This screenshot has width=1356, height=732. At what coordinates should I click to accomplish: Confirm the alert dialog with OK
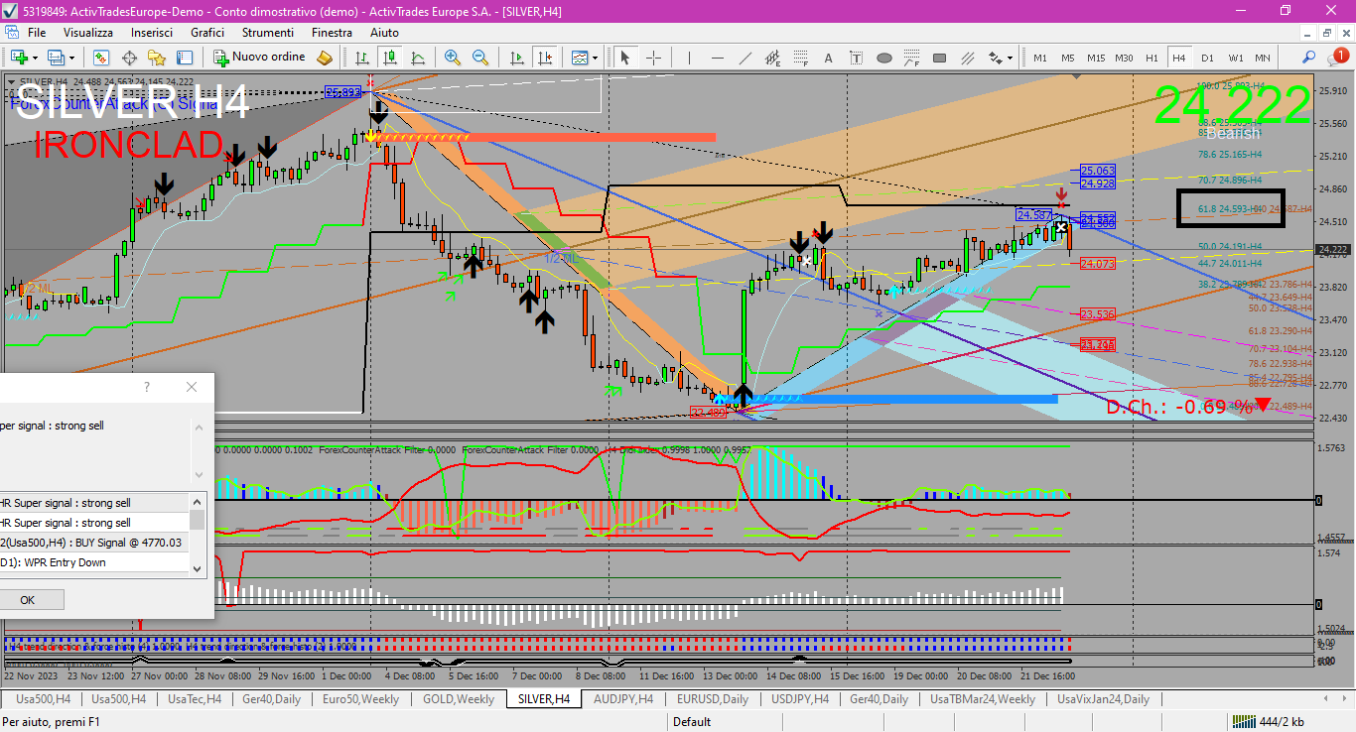point(27,600)
